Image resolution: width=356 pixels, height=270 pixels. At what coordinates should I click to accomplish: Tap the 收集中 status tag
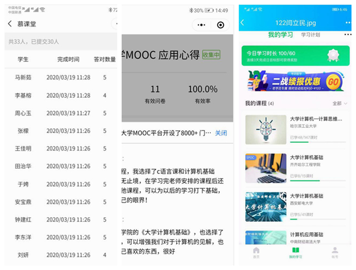coord(211,54)
